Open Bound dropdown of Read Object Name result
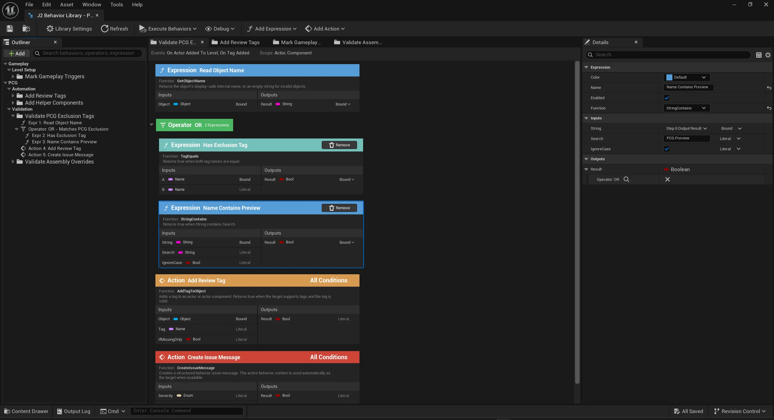The width and height of the screenshot is (774, 420). tap(343, 104)
